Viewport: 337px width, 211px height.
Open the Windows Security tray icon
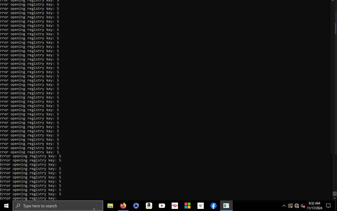(x=290, y=206)
